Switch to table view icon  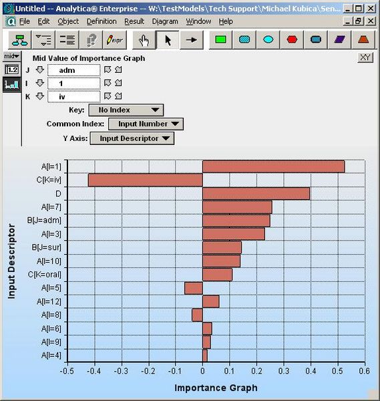(x=12, y=70)
